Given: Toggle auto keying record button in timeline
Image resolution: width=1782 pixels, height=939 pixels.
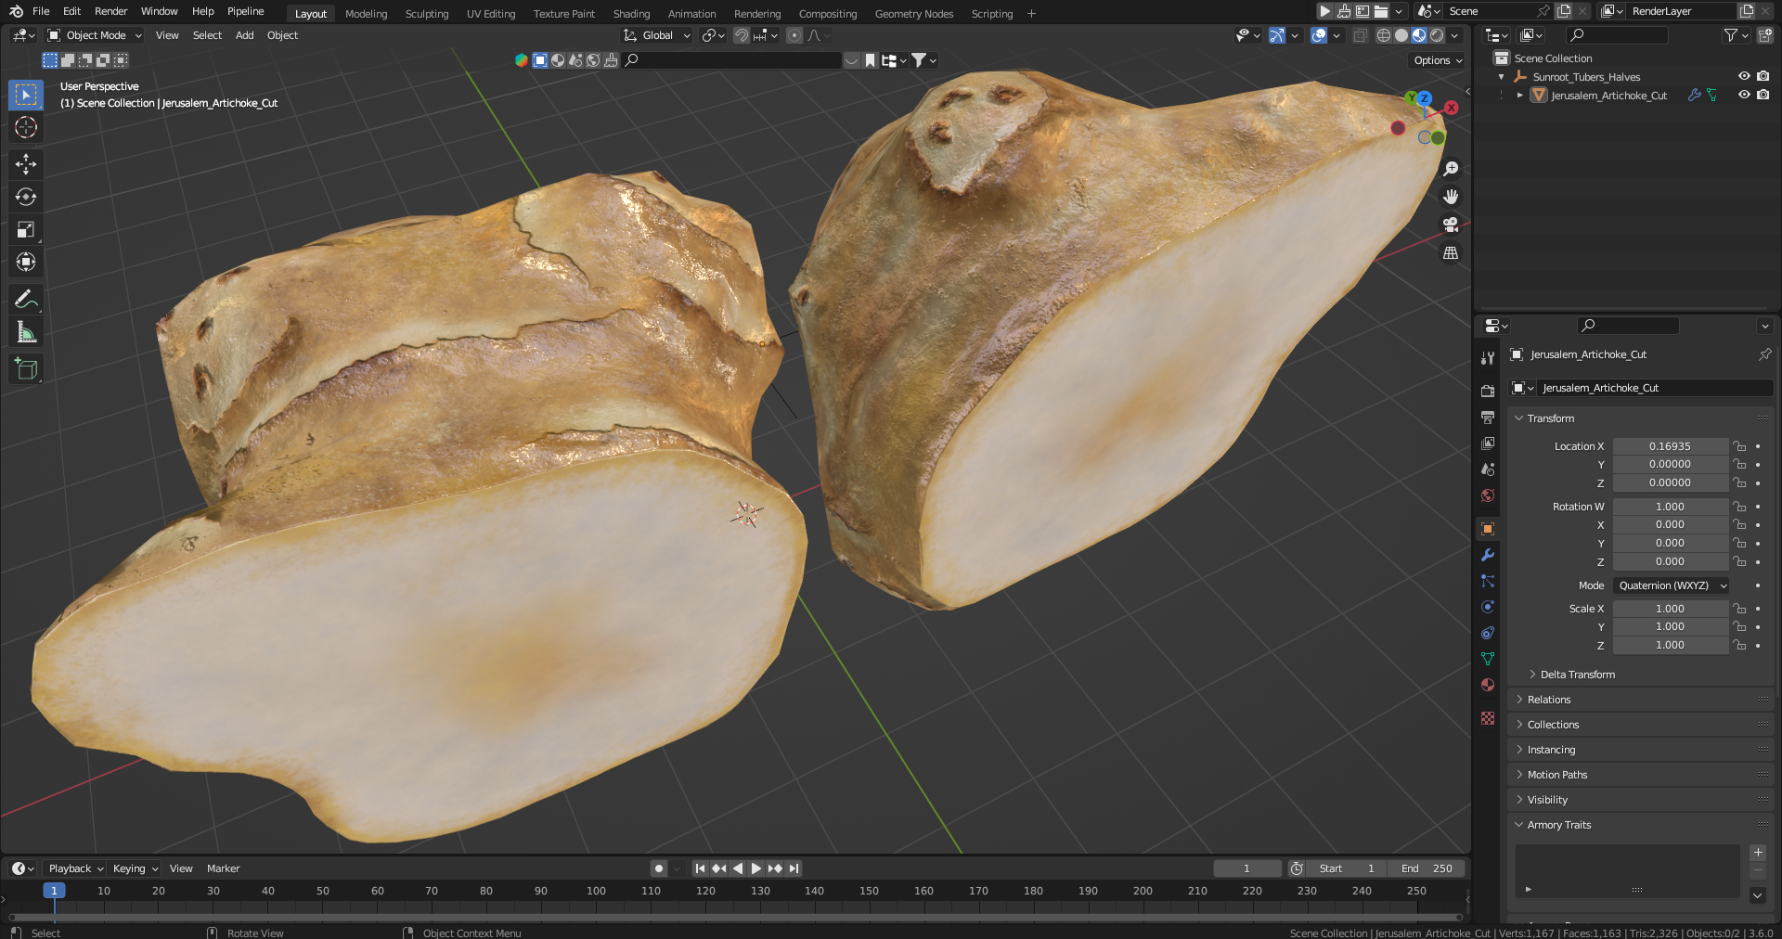Looking at the screenshot, I should [x=658, y=868].
